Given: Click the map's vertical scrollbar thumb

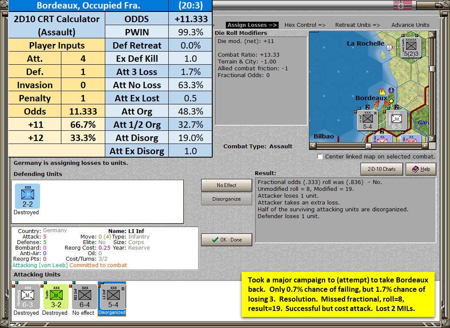Looking at the screenshot, I should [432, 69].
